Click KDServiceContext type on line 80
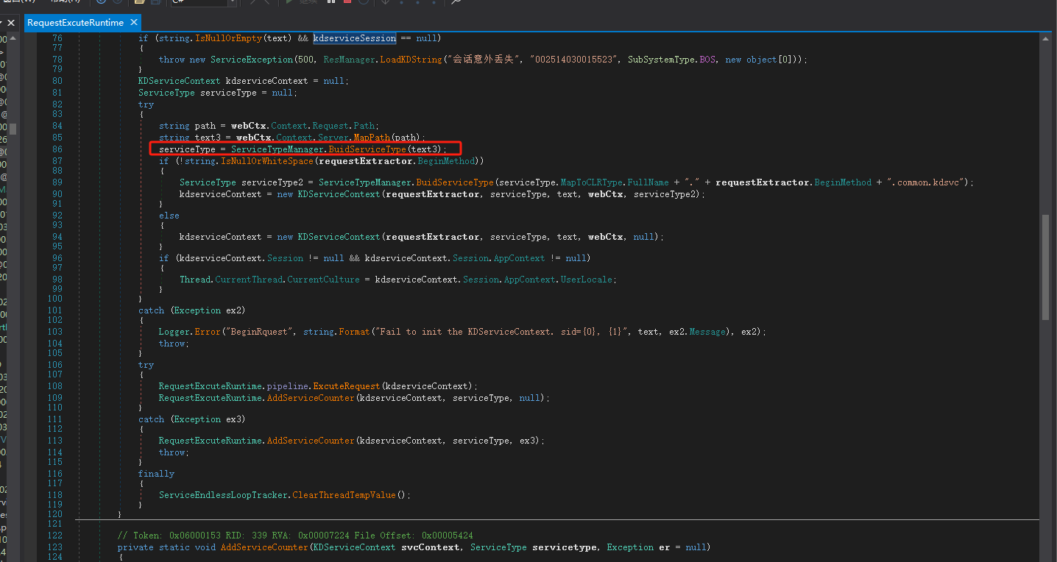The height and width of the screenshot is (562, 1057). [180, 81]
